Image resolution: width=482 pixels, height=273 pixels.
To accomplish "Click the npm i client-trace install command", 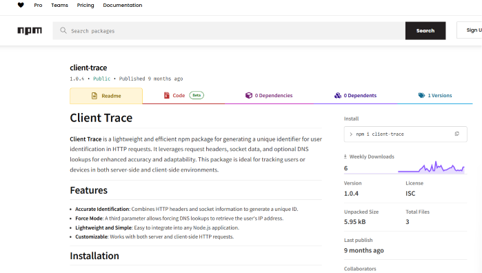I will point(380,134).
